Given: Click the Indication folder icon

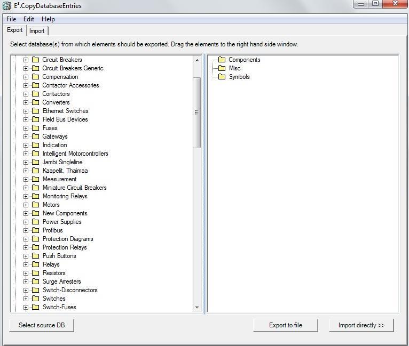Looking at the screenshot, I should [35, 145].
